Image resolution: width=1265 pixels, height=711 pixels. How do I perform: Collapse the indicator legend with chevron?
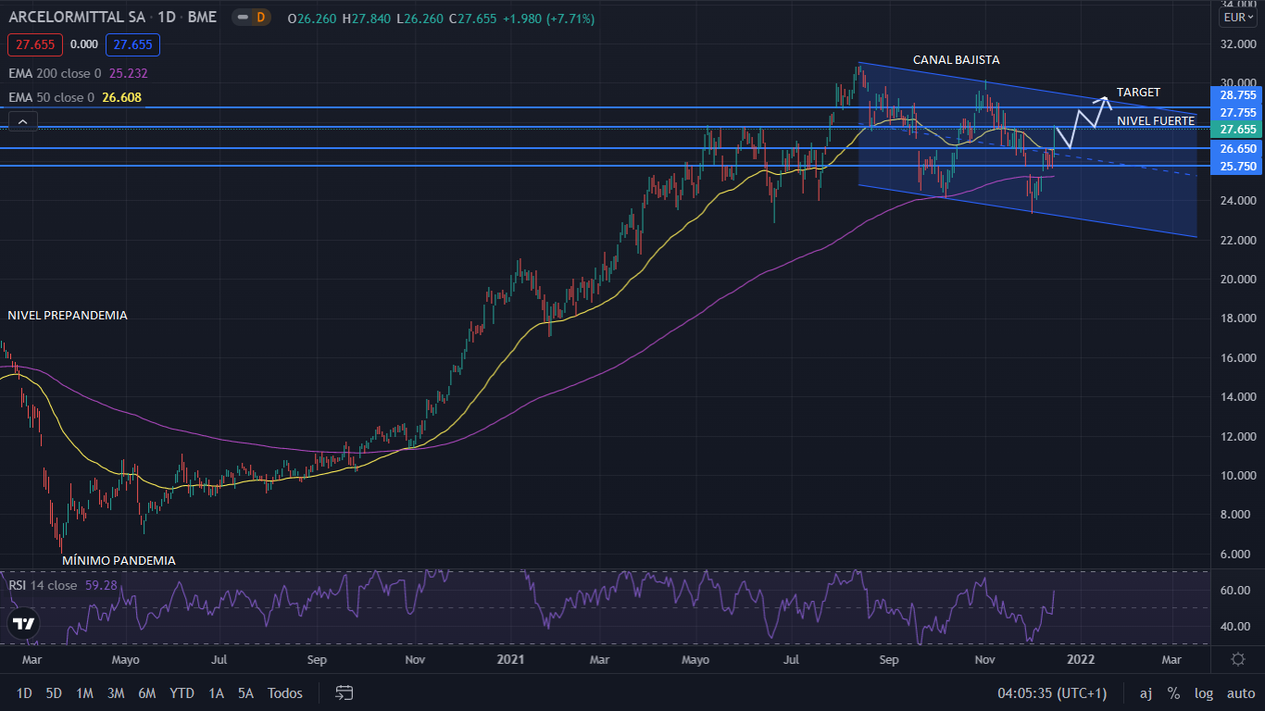point(22,120)
